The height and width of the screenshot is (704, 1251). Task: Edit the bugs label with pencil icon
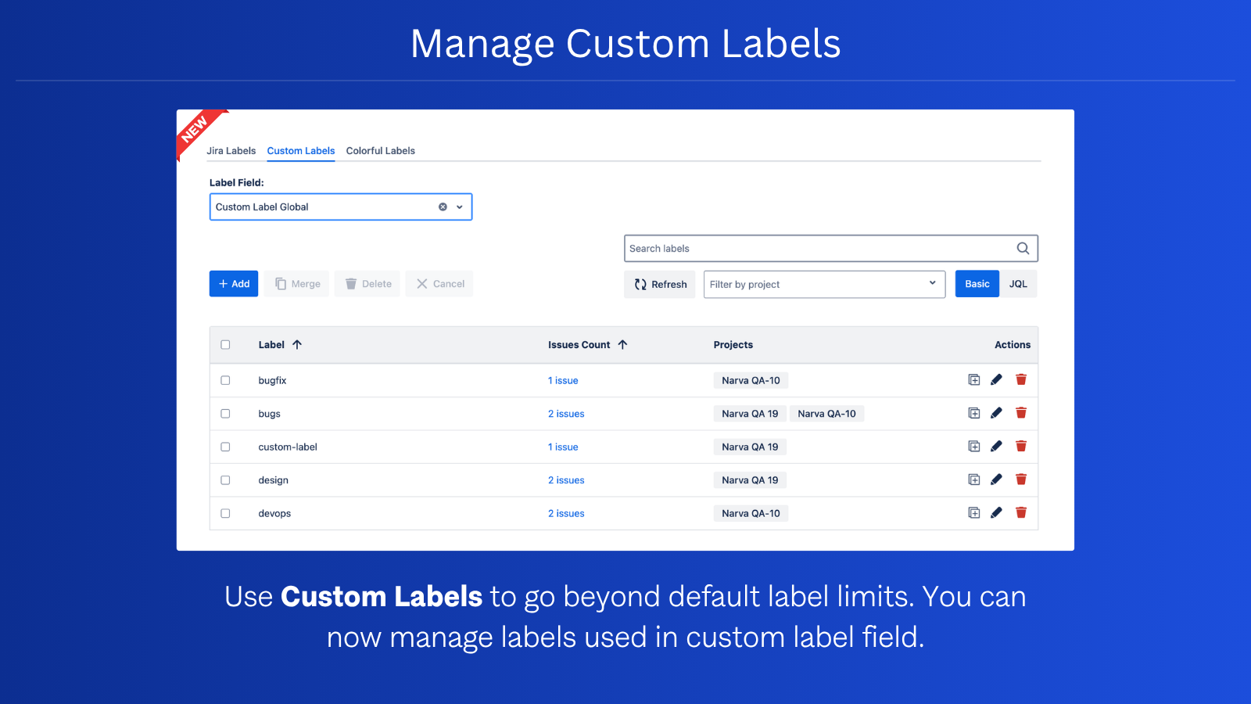[x=996, y=413]
